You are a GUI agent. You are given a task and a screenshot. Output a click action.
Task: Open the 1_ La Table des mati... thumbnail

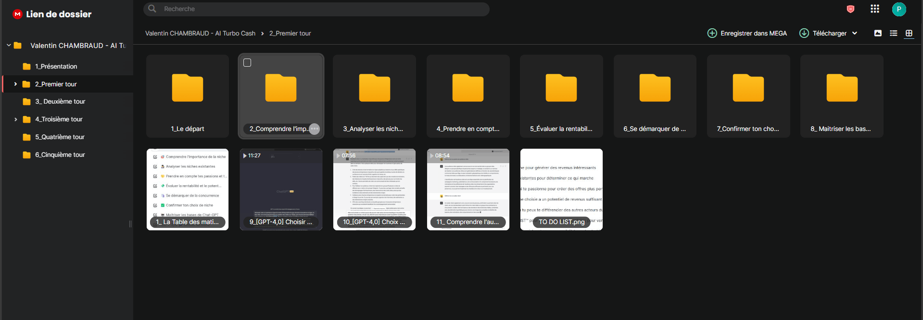coord(188,190)
